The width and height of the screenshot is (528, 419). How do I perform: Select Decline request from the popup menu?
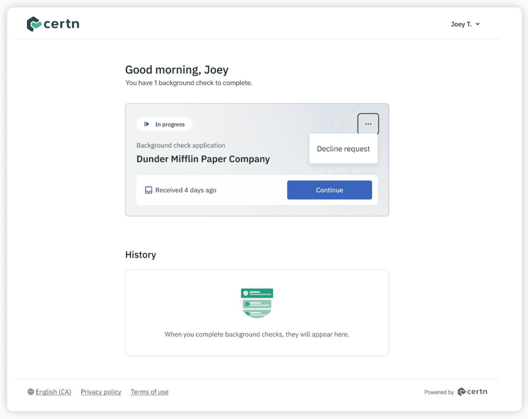click(x=343, y=149)
